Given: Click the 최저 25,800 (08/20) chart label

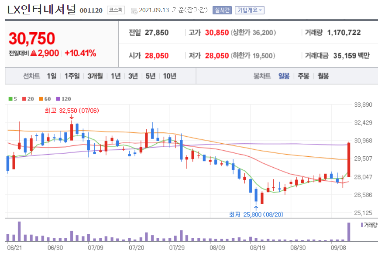Looking at the screenshot, I should 256,214.
